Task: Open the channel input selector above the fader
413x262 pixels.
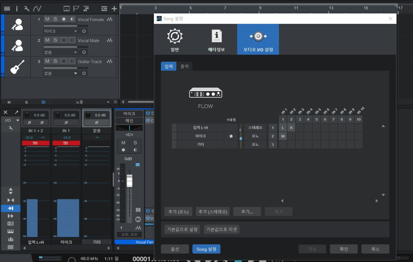Action: [129, 114]
